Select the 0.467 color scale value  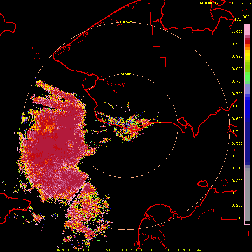tap(237, 156)
